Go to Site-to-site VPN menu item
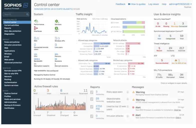The image size is (196, 128). point(11,74)
